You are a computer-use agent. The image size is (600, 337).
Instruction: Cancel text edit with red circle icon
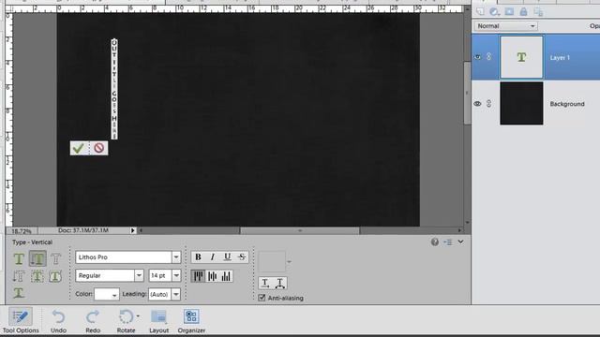[99, 148]
